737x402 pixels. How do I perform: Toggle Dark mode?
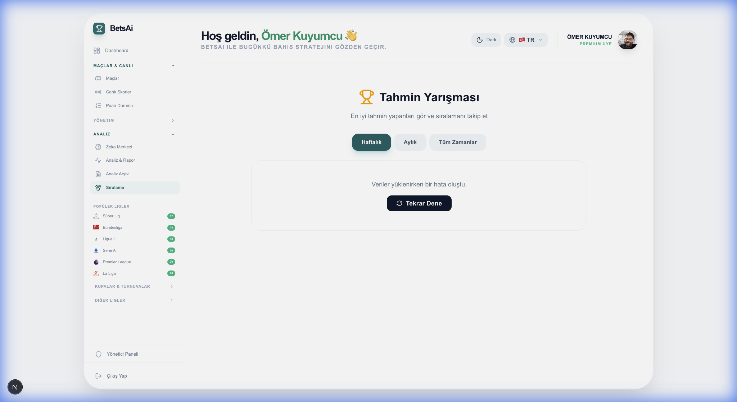[x=487, y=40]
